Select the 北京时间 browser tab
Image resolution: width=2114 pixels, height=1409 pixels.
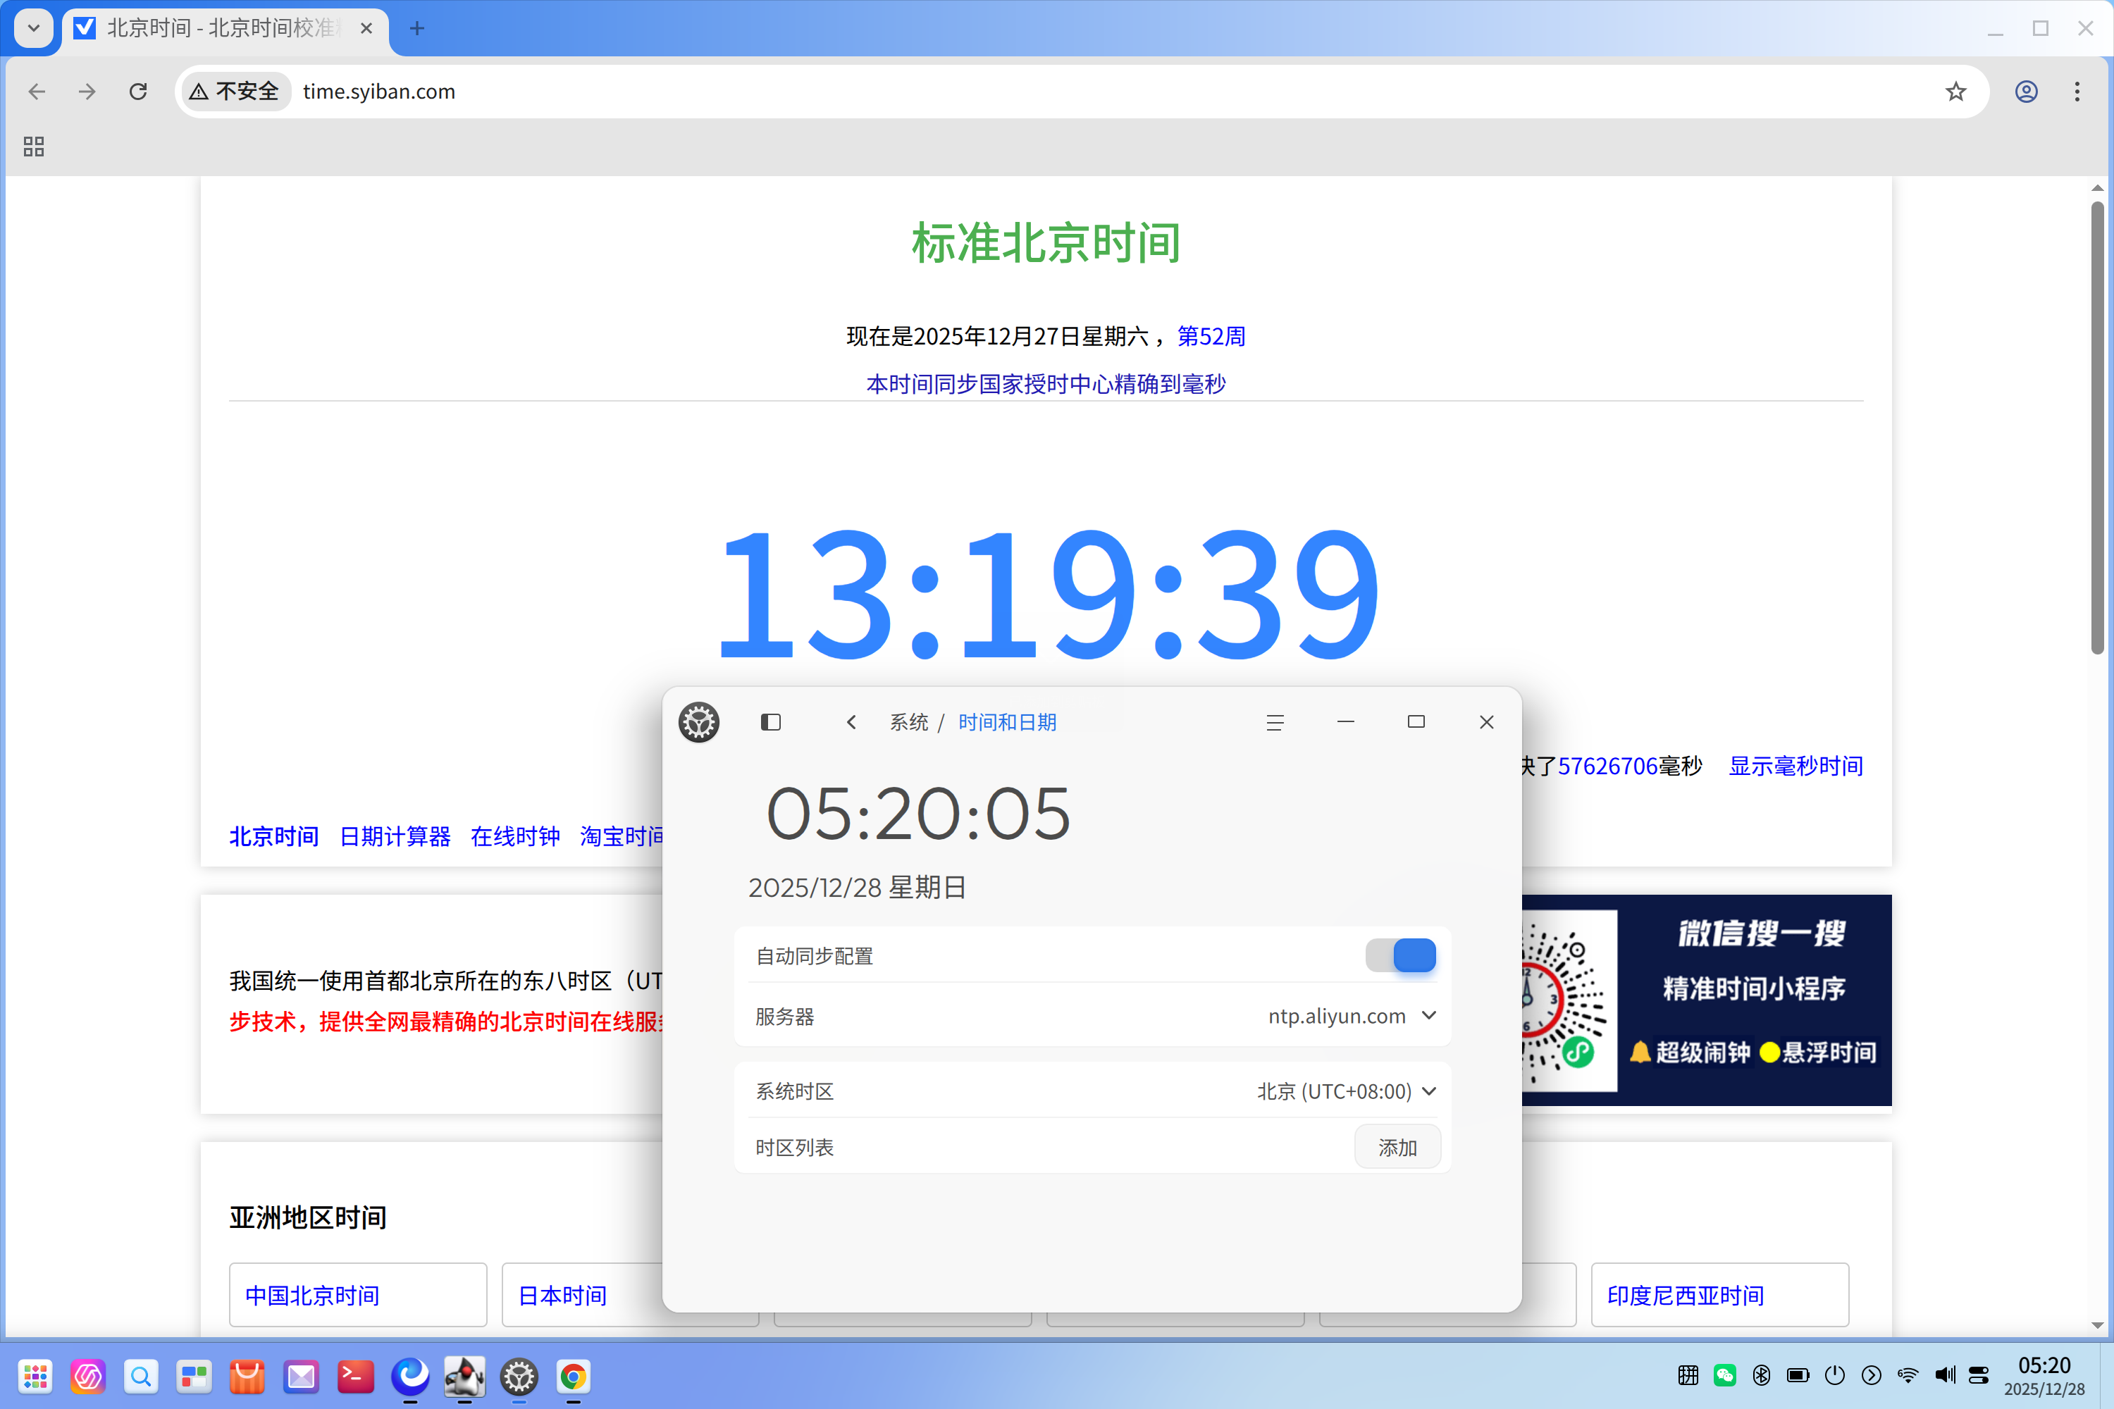pyautogui.click(x=225, y=29)
